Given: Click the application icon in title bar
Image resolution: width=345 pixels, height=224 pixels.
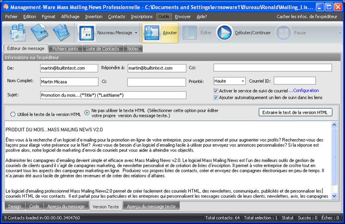Looking at the screenshot, I should (x=6, y=7).
